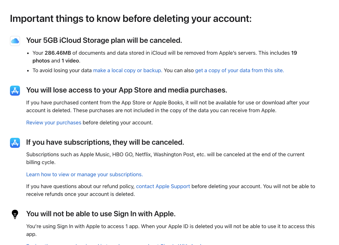This screenshot has width=339, height=245.
Task: Click 'You will not be able to use Sign In' heading
Action: pyautogui.click(x=101, y=214)
